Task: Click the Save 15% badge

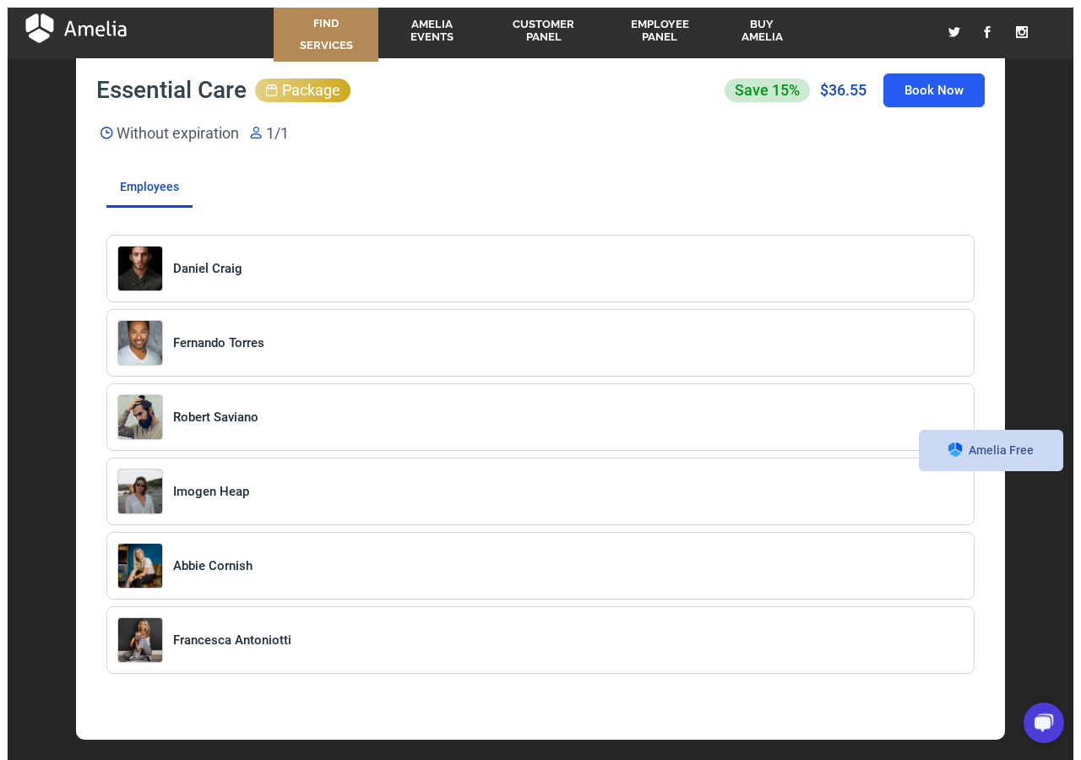Action: click(x=767, y=90)
